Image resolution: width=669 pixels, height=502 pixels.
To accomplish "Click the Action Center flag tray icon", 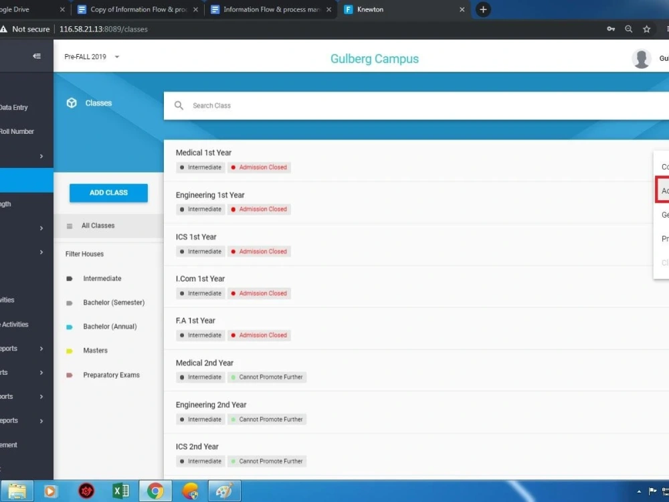I will coord(652,491).
